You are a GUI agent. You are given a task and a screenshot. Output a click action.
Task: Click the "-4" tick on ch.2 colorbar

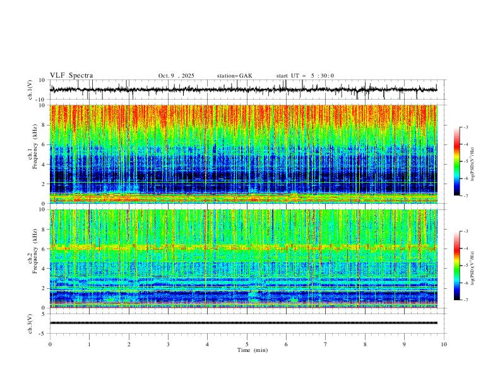pos(466,249)
